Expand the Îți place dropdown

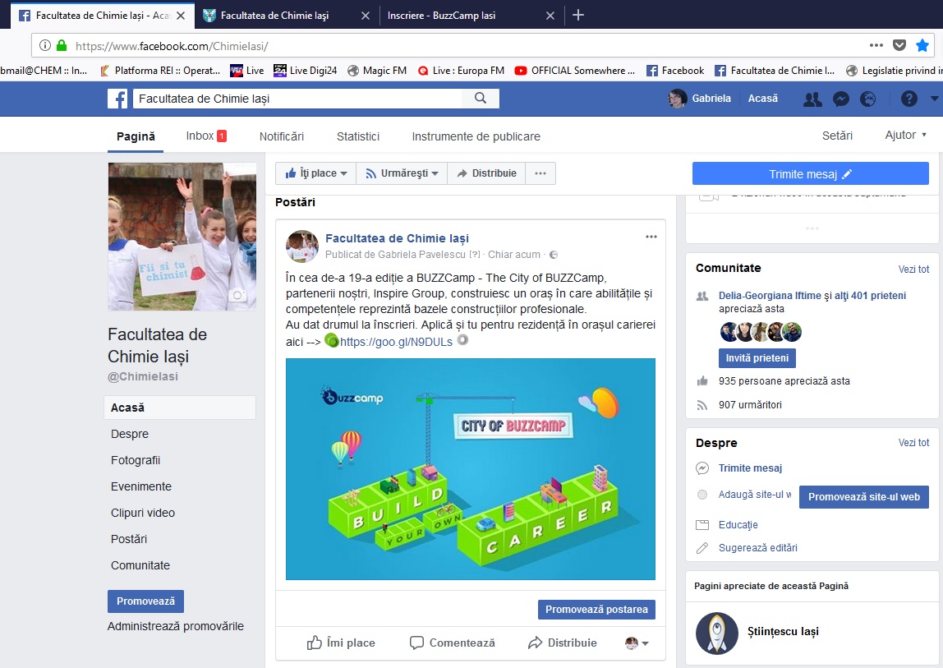pos(316,173)
